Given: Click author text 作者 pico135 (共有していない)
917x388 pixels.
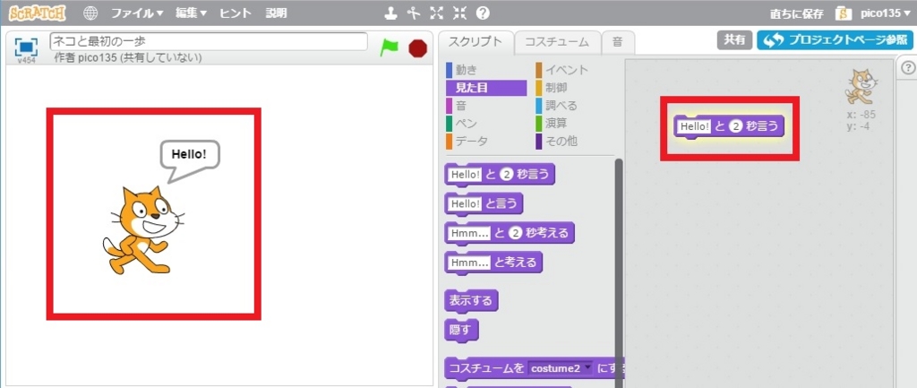Looking at the screenshot, I should pyautogui.click(x=128, y=58).
